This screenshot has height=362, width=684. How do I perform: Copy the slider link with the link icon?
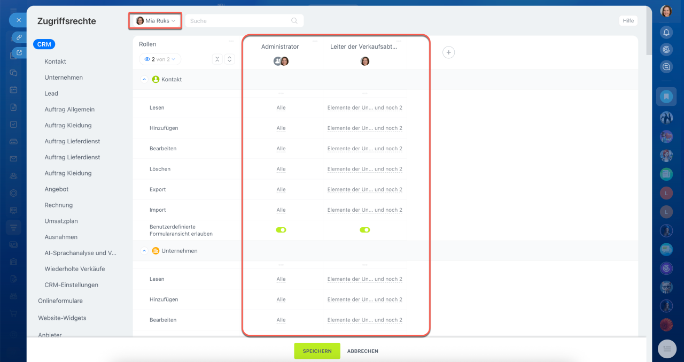[19, 37]
